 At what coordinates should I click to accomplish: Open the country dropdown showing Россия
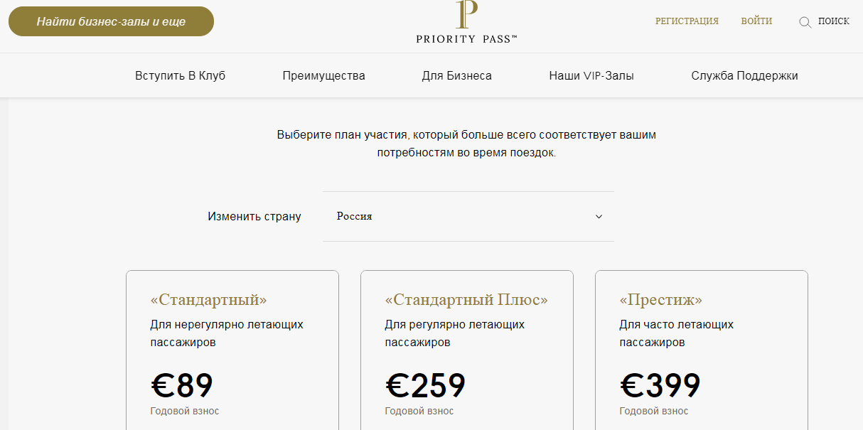pos(468,216)
